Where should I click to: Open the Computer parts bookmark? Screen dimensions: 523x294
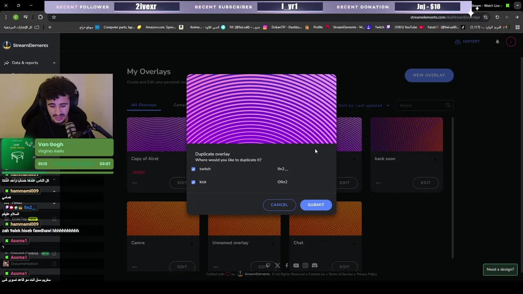pos(122,27)
